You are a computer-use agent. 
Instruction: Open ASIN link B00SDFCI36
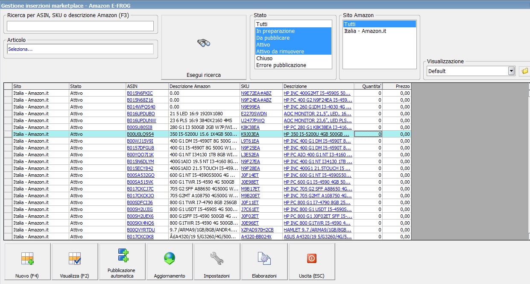pos(140,202)
